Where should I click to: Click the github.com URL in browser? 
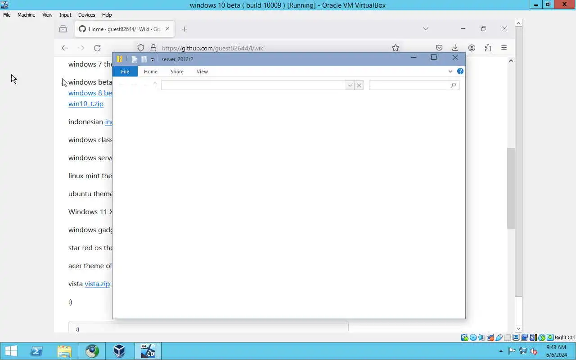click(213, 48)
